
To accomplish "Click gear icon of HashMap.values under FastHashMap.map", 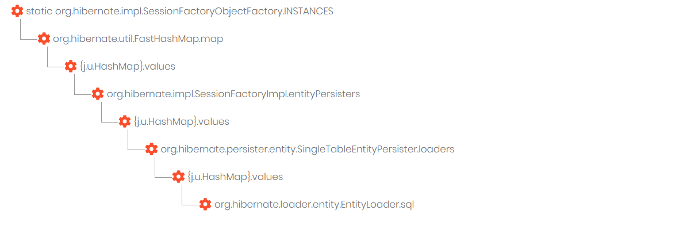I will 71,66.
